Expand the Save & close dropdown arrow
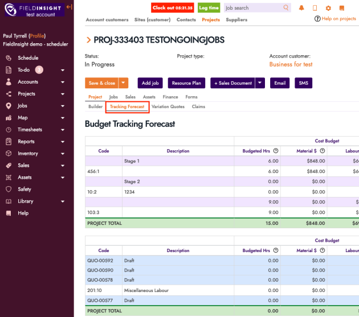 point(124,83)
